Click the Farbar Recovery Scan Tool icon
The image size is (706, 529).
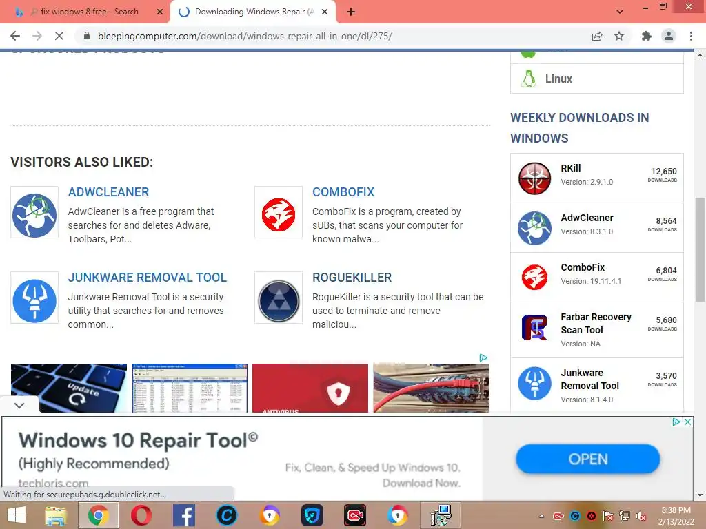(534, 327)
